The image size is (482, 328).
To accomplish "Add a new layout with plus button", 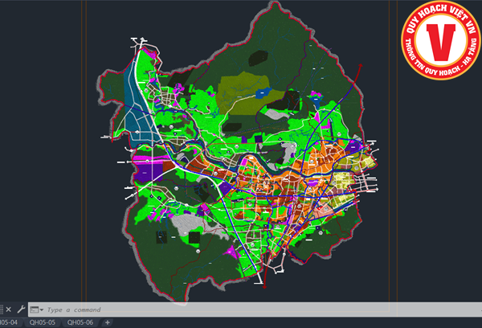I will coord(107,322).
